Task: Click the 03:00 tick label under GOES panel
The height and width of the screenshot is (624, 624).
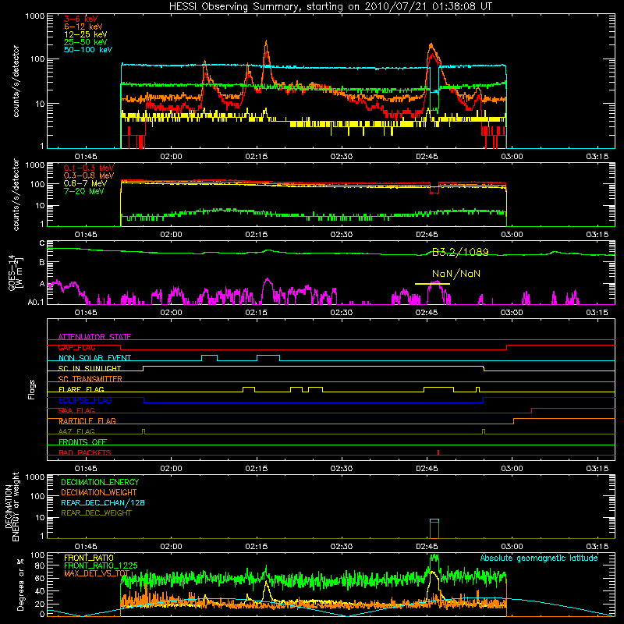Action: [512, 313]
